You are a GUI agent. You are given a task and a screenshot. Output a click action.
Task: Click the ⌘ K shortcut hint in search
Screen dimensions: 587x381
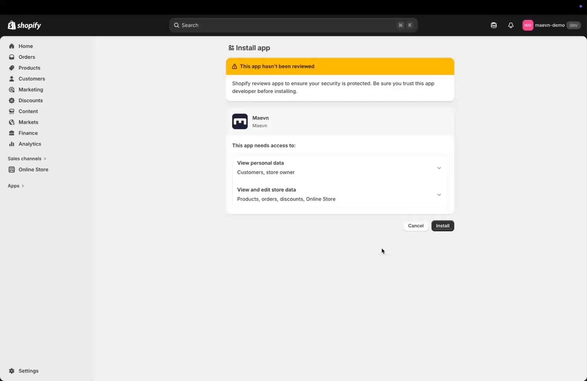coord(405,25)
